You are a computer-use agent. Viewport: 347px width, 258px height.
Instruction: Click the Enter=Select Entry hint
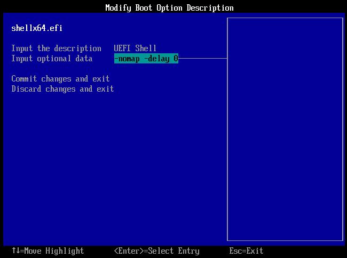[x=156, y=251]
